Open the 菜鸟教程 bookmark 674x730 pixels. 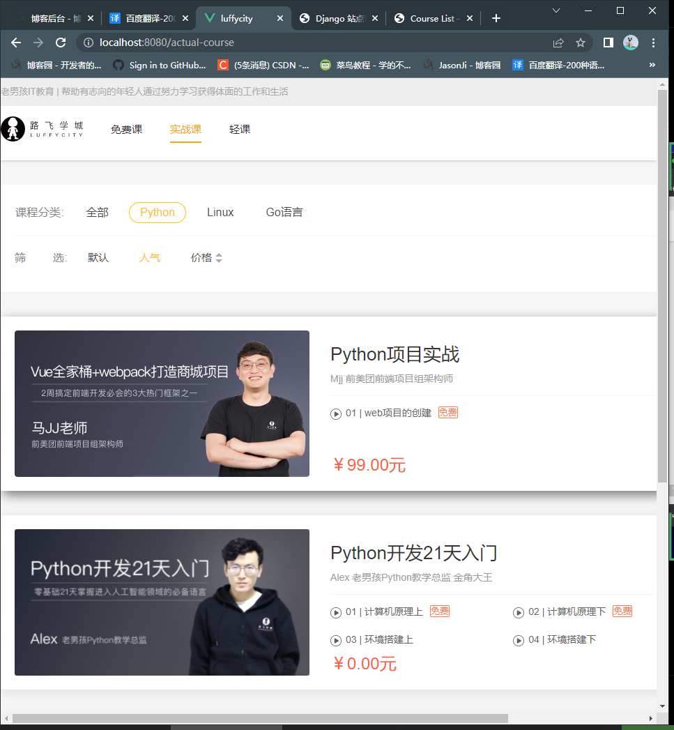click(366, 65)
